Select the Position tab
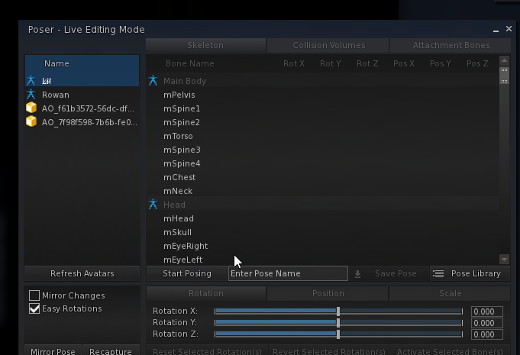The height and width of the screenshot is (355, 520). [328, 293]
